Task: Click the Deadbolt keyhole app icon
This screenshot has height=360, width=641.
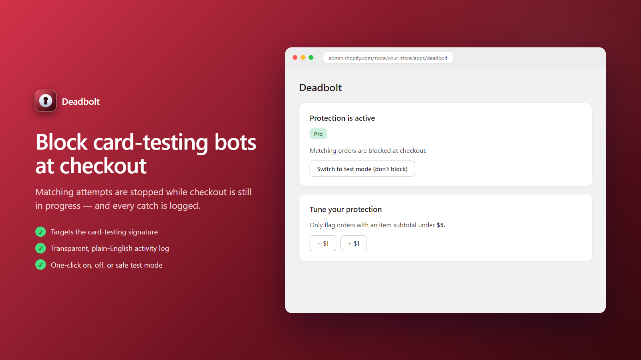Action: 46,100
